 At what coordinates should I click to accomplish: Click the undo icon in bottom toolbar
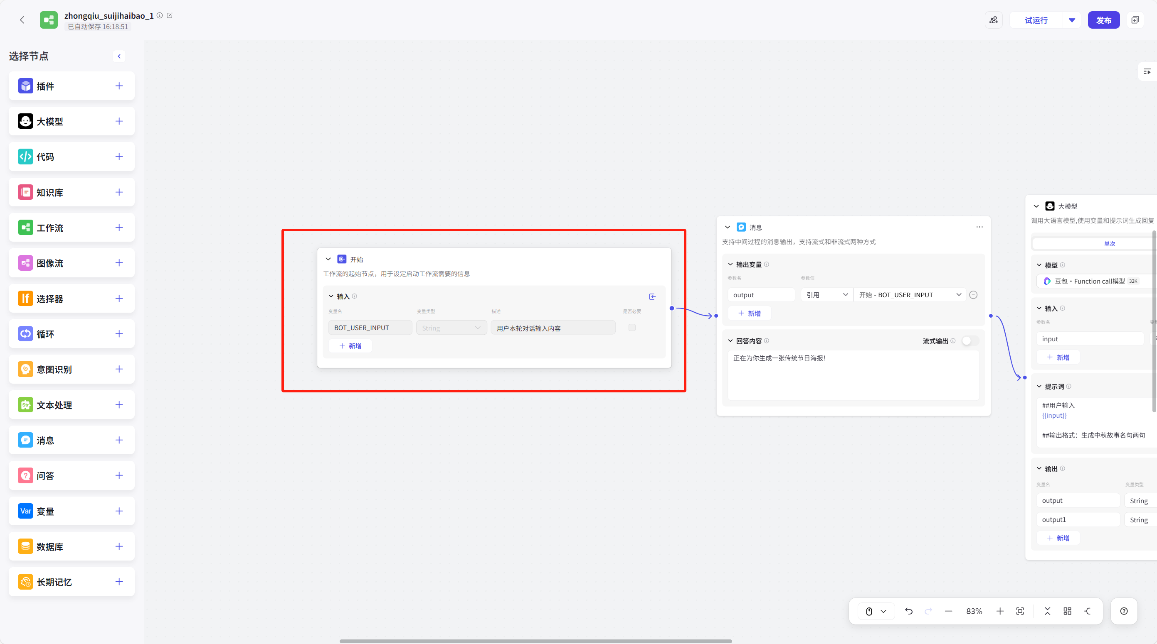point(909,611)
